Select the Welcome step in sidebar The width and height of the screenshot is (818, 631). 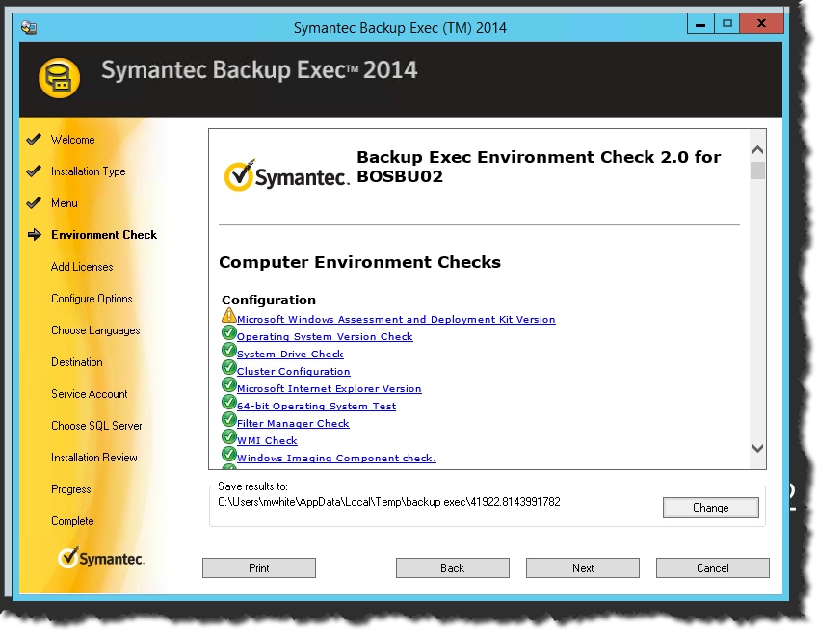(x=72, y=140)
